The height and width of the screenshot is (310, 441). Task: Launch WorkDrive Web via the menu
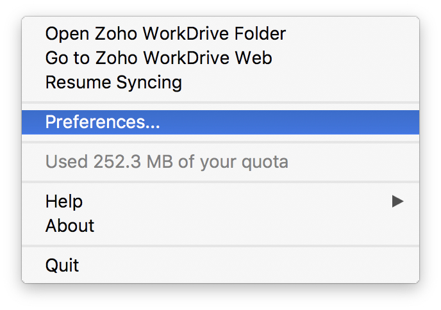pos(158,58)
